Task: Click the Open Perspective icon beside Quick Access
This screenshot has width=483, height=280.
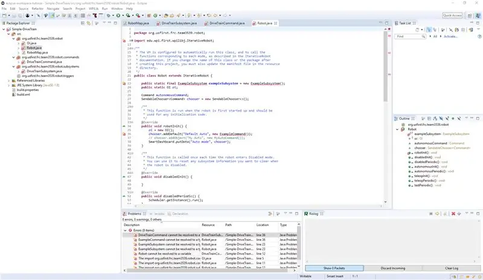Action: (x=470, y=16)
